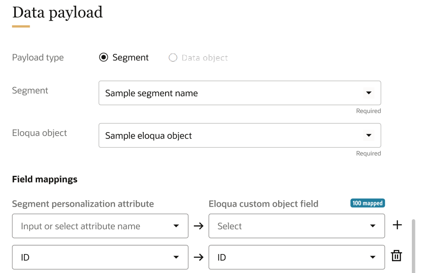Screen dimensions: 422x273
Task: Click into Input or select attribute name field
Action: [88, 226]
